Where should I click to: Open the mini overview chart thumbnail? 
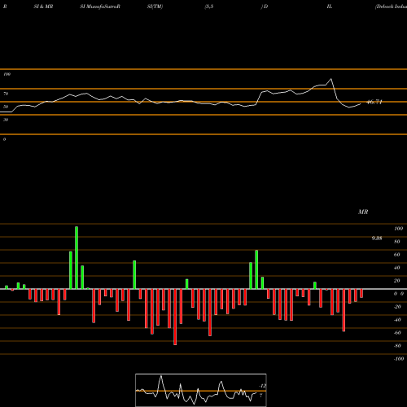click(x=201, y=390)
